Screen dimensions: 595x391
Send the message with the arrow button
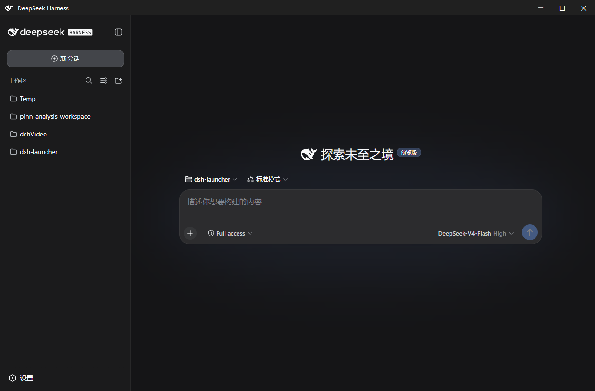(x=530, y=232)
